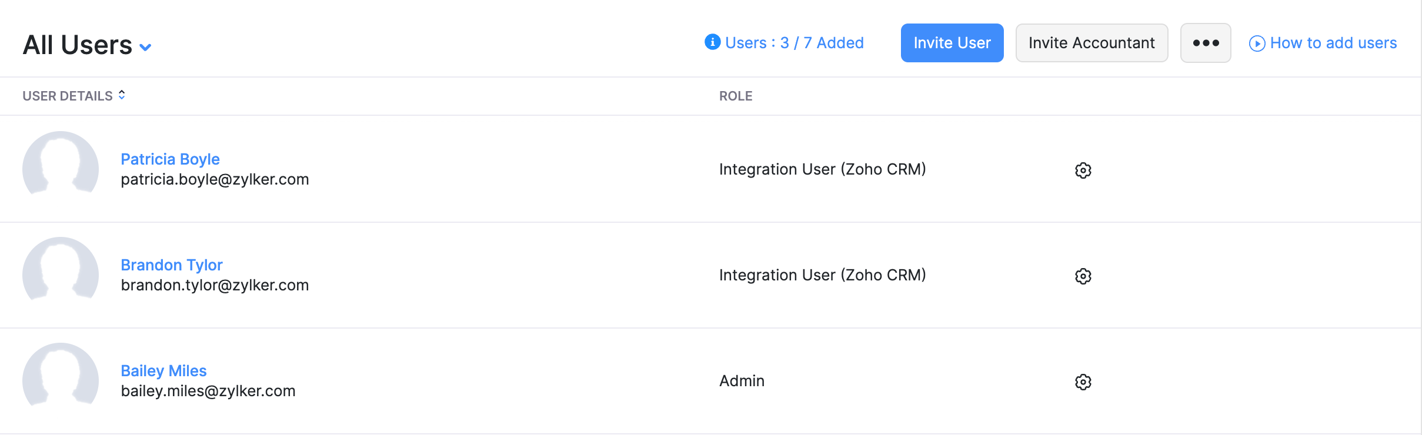Open the How to add users link
Screen dimensions: 1422x435
coord(1333,43)
